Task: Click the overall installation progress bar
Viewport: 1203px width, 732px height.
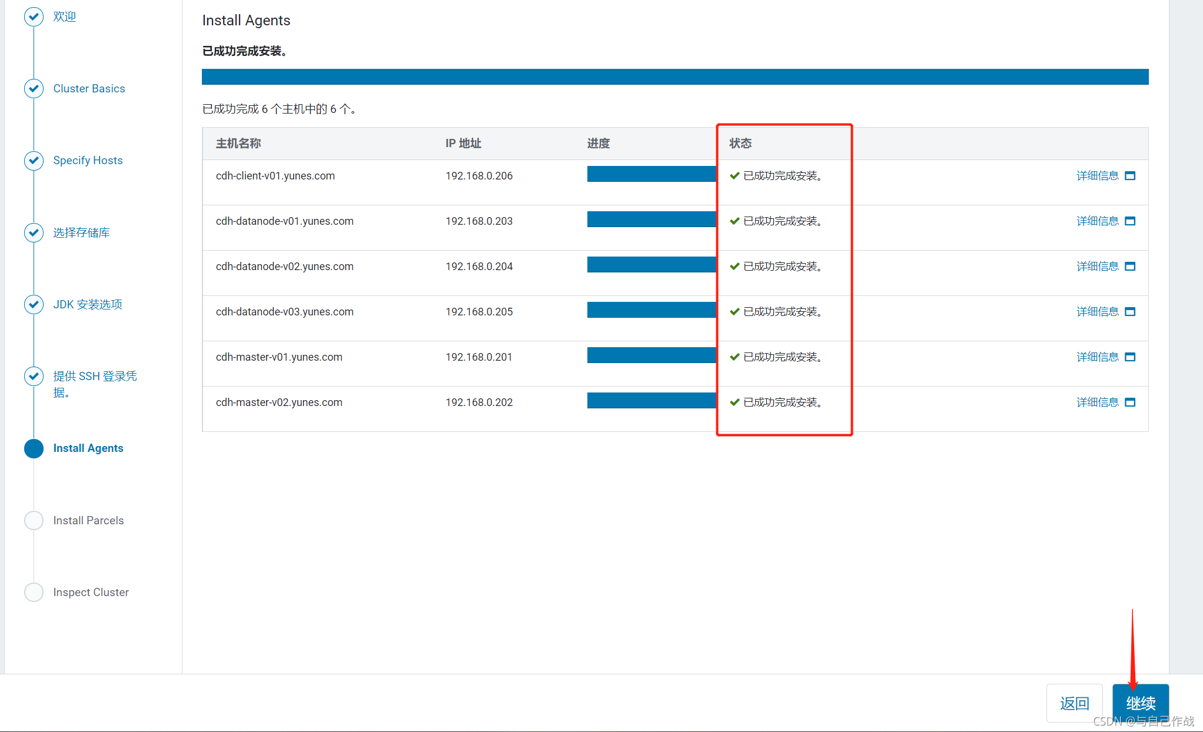Action: point(674,77)
